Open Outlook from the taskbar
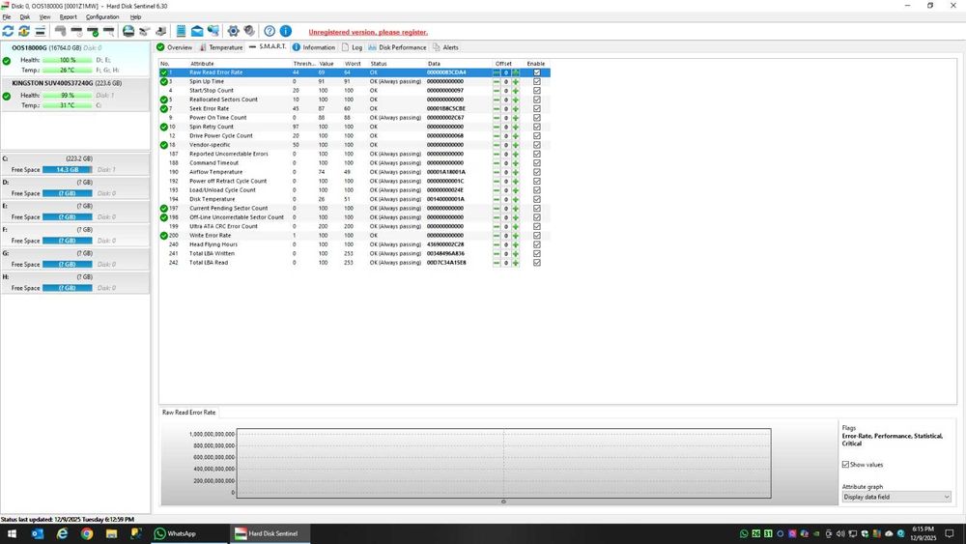Viewport: 966px width, 544px height. (x=37, y=533)
